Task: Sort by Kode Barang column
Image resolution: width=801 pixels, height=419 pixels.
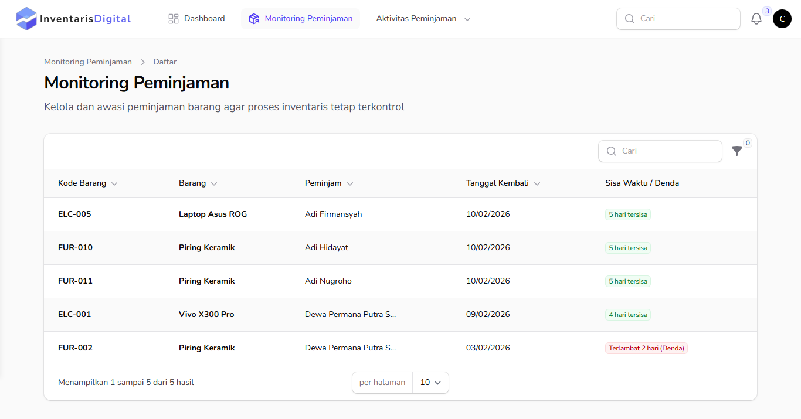Action: point(88,183)
